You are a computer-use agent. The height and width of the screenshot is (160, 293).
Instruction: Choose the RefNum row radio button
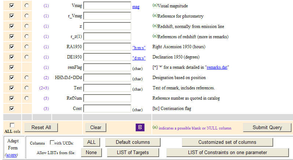coord(27,99)
